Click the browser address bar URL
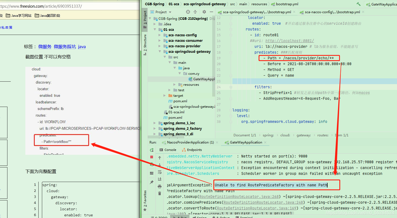397x218 pixels. (x=41, y=6)
